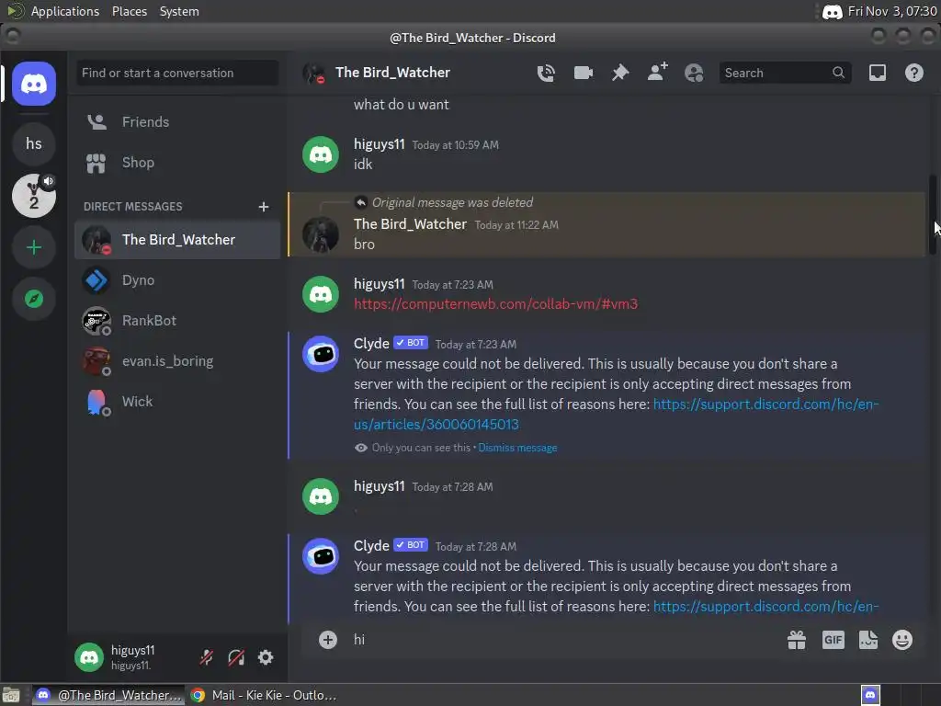Viewport: 941px width, 706px height.
Task: Add a server with plus icon
Action: click(34, 247)
